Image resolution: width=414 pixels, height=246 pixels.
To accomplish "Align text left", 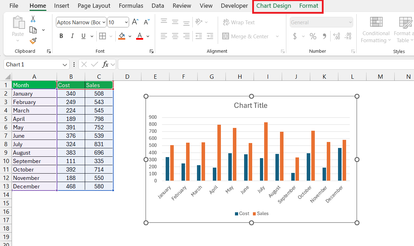I will 164,36.
